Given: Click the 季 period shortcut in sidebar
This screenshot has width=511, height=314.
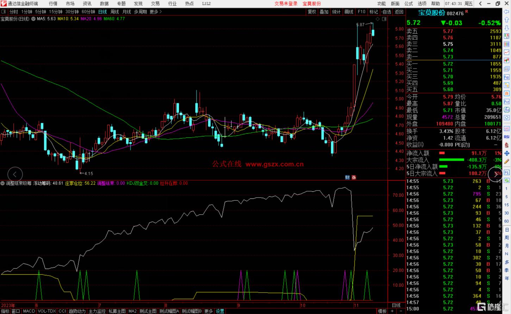Looking at the screenshot, I should pyautogui.click(x=507, y=270).
